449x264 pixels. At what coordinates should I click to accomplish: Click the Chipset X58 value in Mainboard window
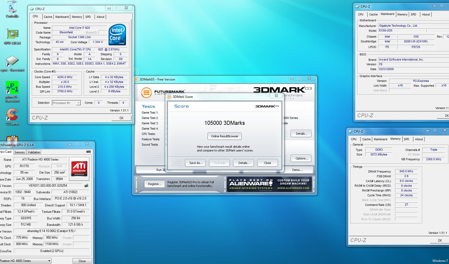click(416, 37)
